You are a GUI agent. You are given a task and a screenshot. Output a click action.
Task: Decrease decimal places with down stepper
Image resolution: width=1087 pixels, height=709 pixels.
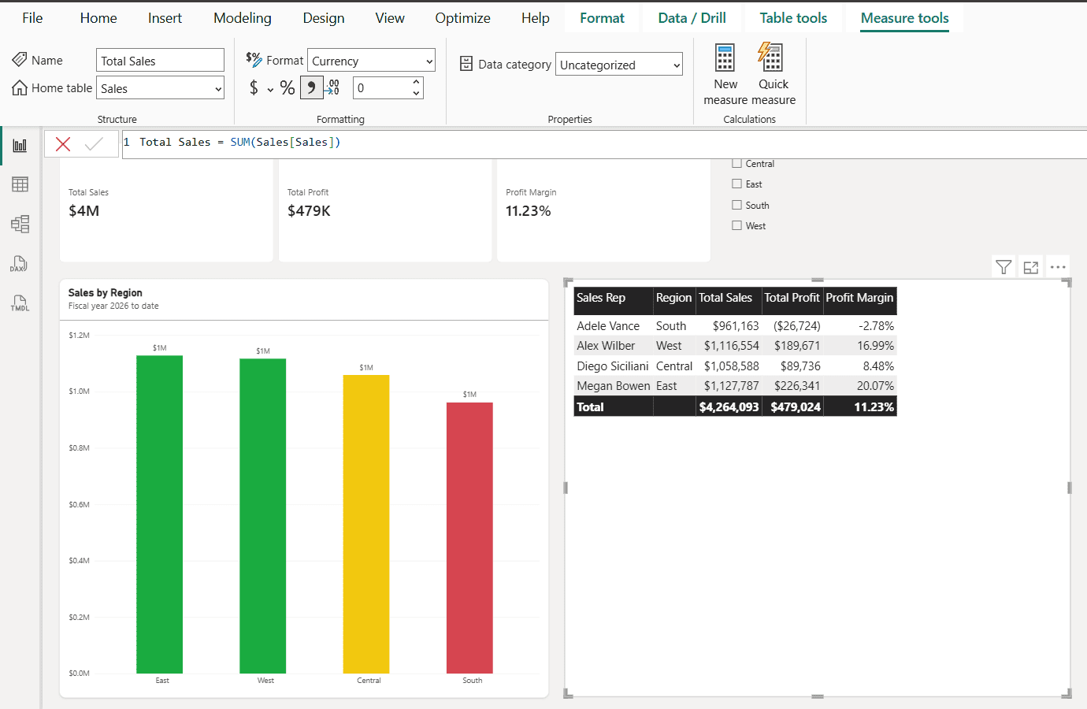click(x=416, y=94)
